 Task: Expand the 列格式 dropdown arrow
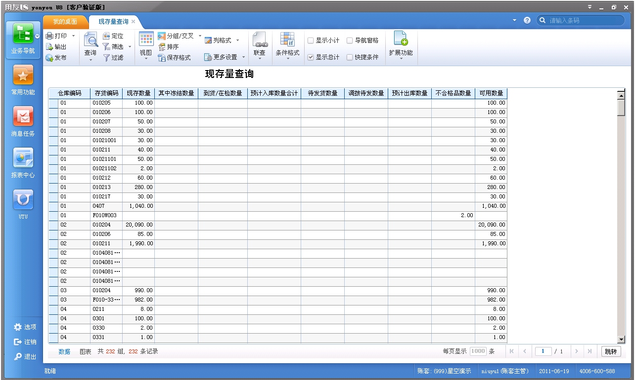point(237,40)
